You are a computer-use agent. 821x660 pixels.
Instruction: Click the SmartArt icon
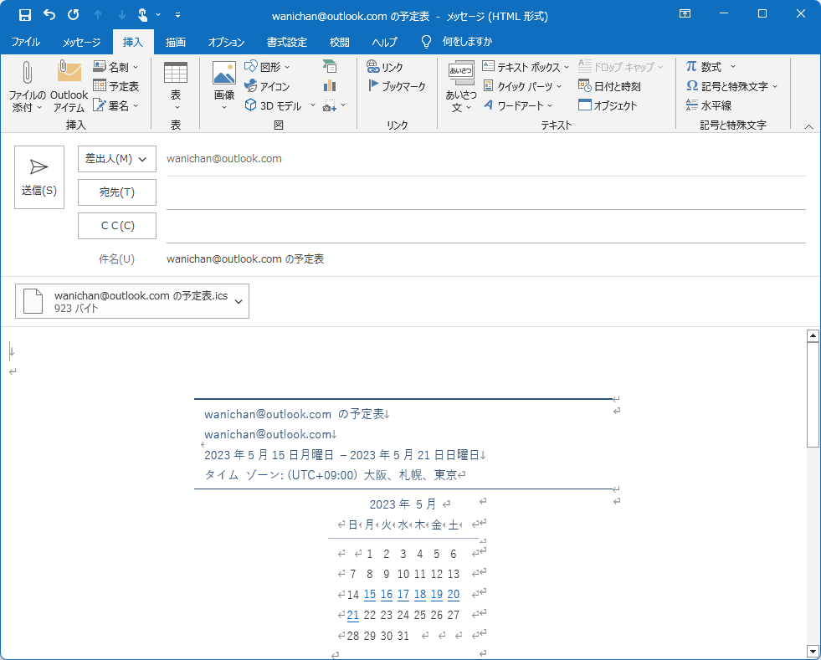[x=330, y=66]
